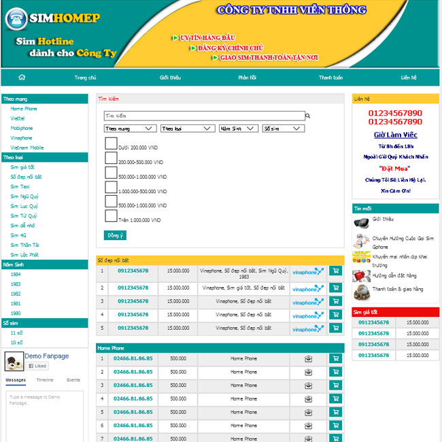
Task: Open the Giới thiệu menu item
Action: pos(170,78)
